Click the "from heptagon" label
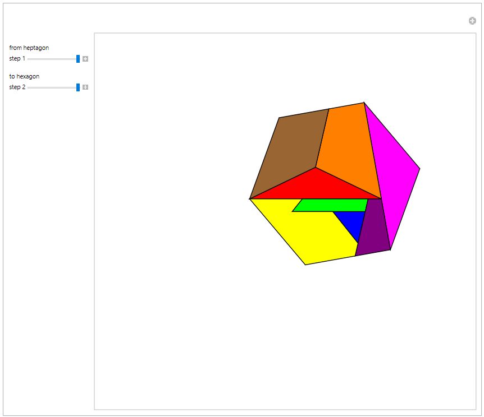 click(29, 48)
